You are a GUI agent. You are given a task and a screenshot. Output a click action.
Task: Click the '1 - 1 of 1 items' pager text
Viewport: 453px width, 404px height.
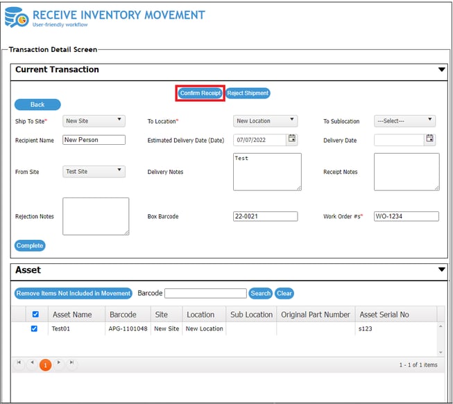(418, 365)
